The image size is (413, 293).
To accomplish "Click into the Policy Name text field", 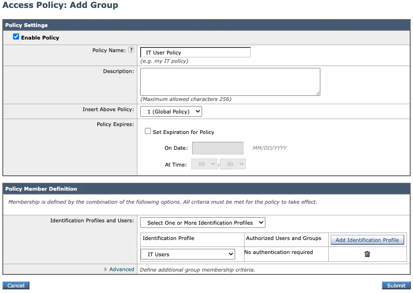I will point(196,53).
